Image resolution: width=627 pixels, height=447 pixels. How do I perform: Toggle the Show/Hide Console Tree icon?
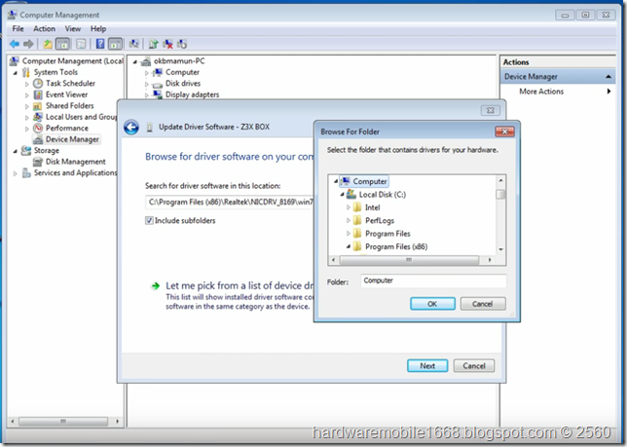62,44
